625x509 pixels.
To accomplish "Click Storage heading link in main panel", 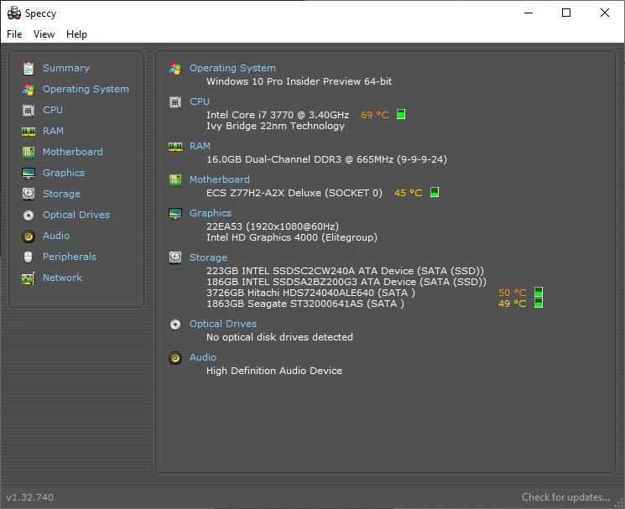I will click(x=208, y=257).
